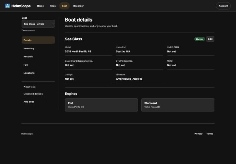Click the HelmScope brand name in the header

tap(21, 6)
